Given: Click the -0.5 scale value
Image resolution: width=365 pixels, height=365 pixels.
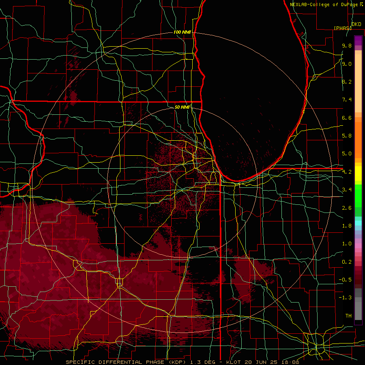Looking at the screenshot, I should coord(345,280).
